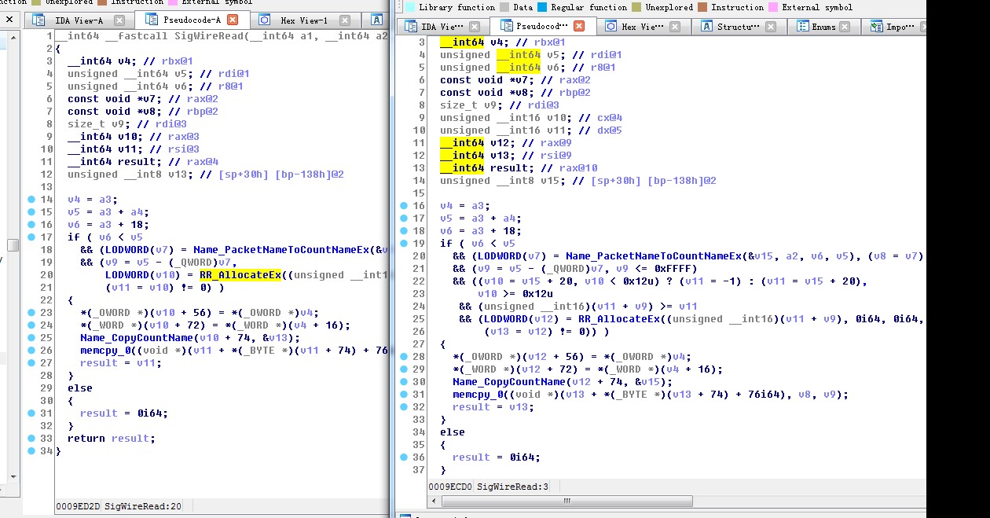Click Structures tab icon in right window

pyautogui.click(x=705, y=26)
